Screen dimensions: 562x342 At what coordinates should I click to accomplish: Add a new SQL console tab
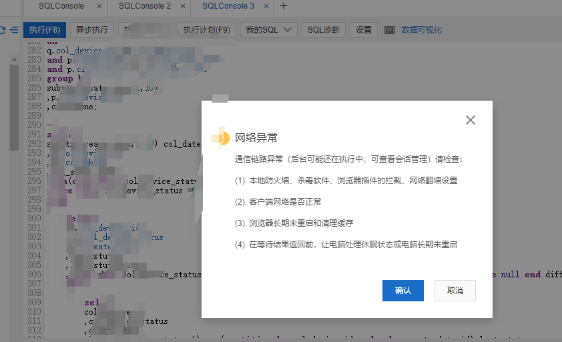(284, 6)
